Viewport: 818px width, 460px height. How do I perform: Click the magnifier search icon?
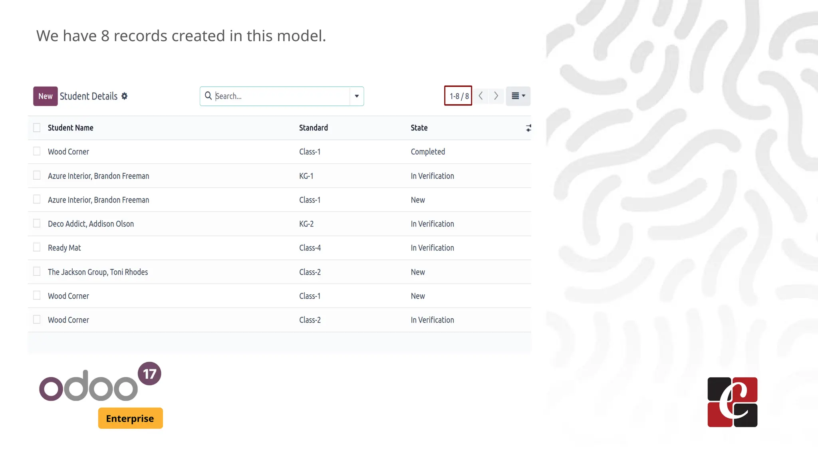click(208, 96)
